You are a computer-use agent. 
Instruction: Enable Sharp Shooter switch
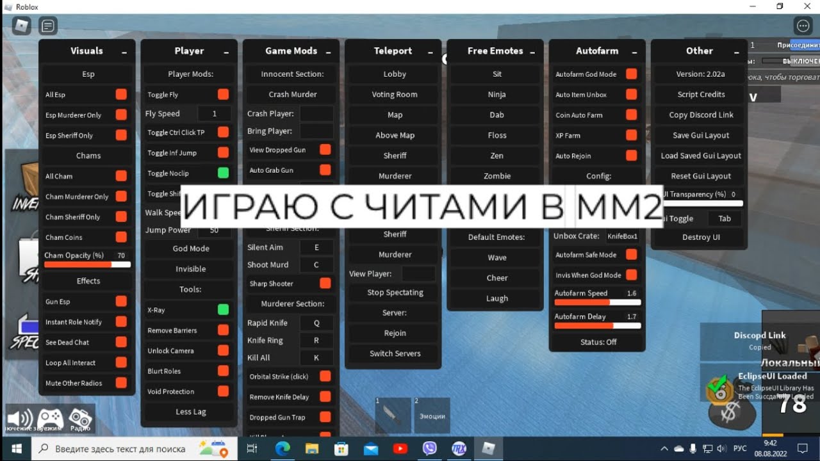pyautogui.click(x=325, y=284)
